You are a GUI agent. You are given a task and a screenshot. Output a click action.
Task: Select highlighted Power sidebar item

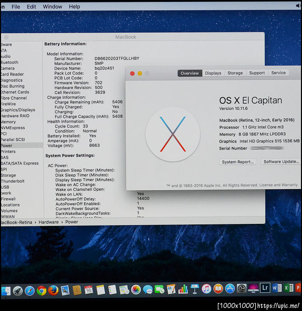pos(22,145)
